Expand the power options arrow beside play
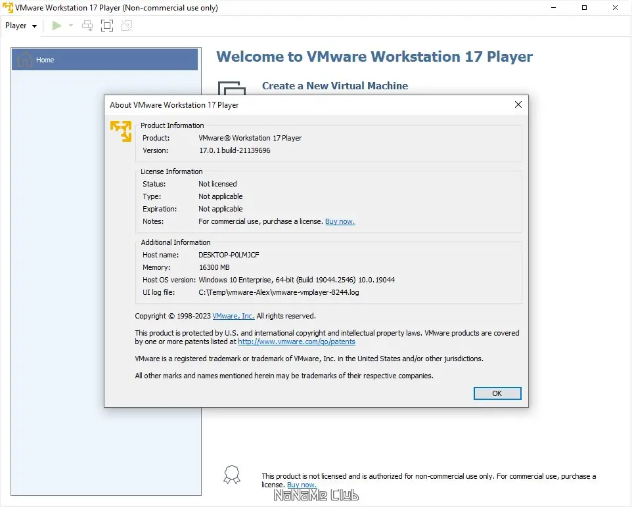Image resolution: width=632 pixels, height=507 pixels. [x=71, y=26]
